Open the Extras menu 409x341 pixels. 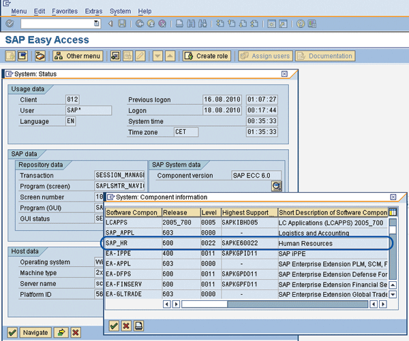[x=94, y=12]
